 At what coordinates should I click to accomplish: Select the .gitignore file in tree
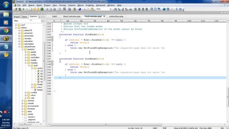point(31,120)
